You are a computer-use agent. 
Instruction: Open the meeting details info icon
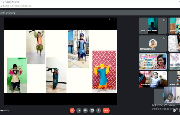point(175,111)
